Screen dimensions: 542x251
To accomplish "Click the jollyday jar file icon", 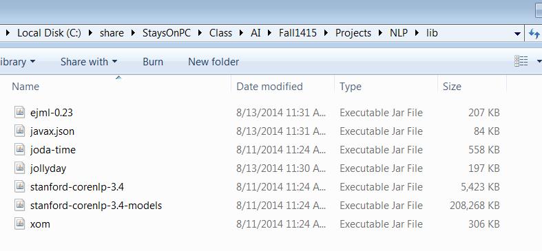I will [x=20, y=168].
